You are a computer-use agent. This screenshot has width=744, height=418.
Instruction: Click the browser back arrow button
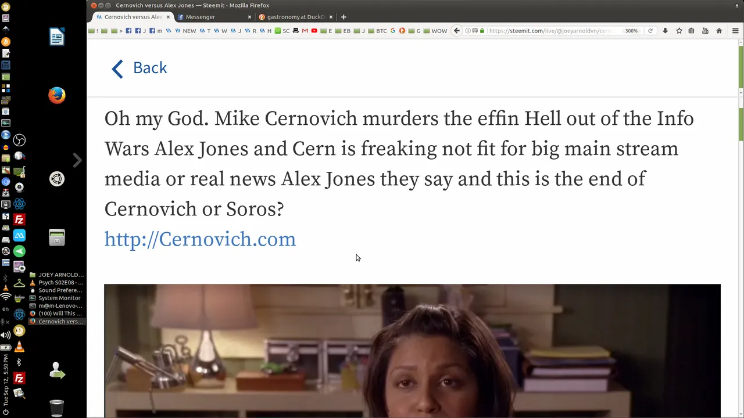(x=457, y=31)
